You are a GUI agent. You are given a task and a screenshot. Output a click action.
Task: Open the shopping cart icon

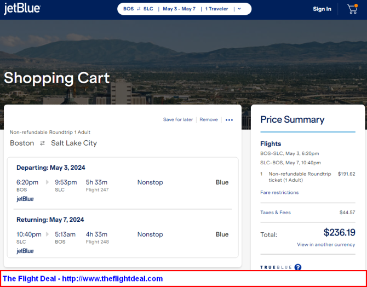[x=352, y=9]
